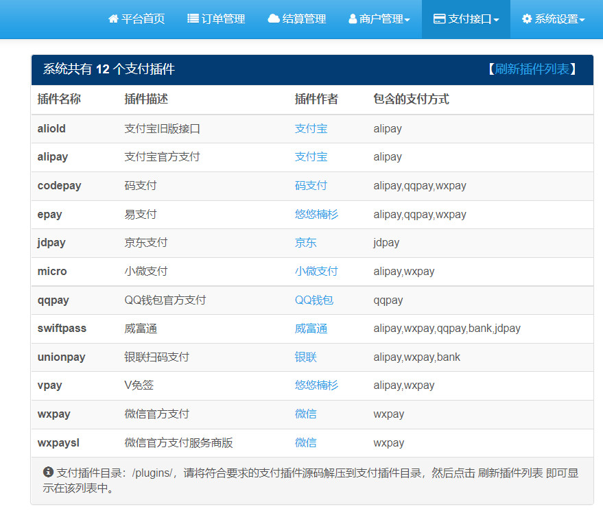This screenshot has width=603, height=511.
Task: Click the 包含的支付方式 column header
Action: [x=411, y=99]
